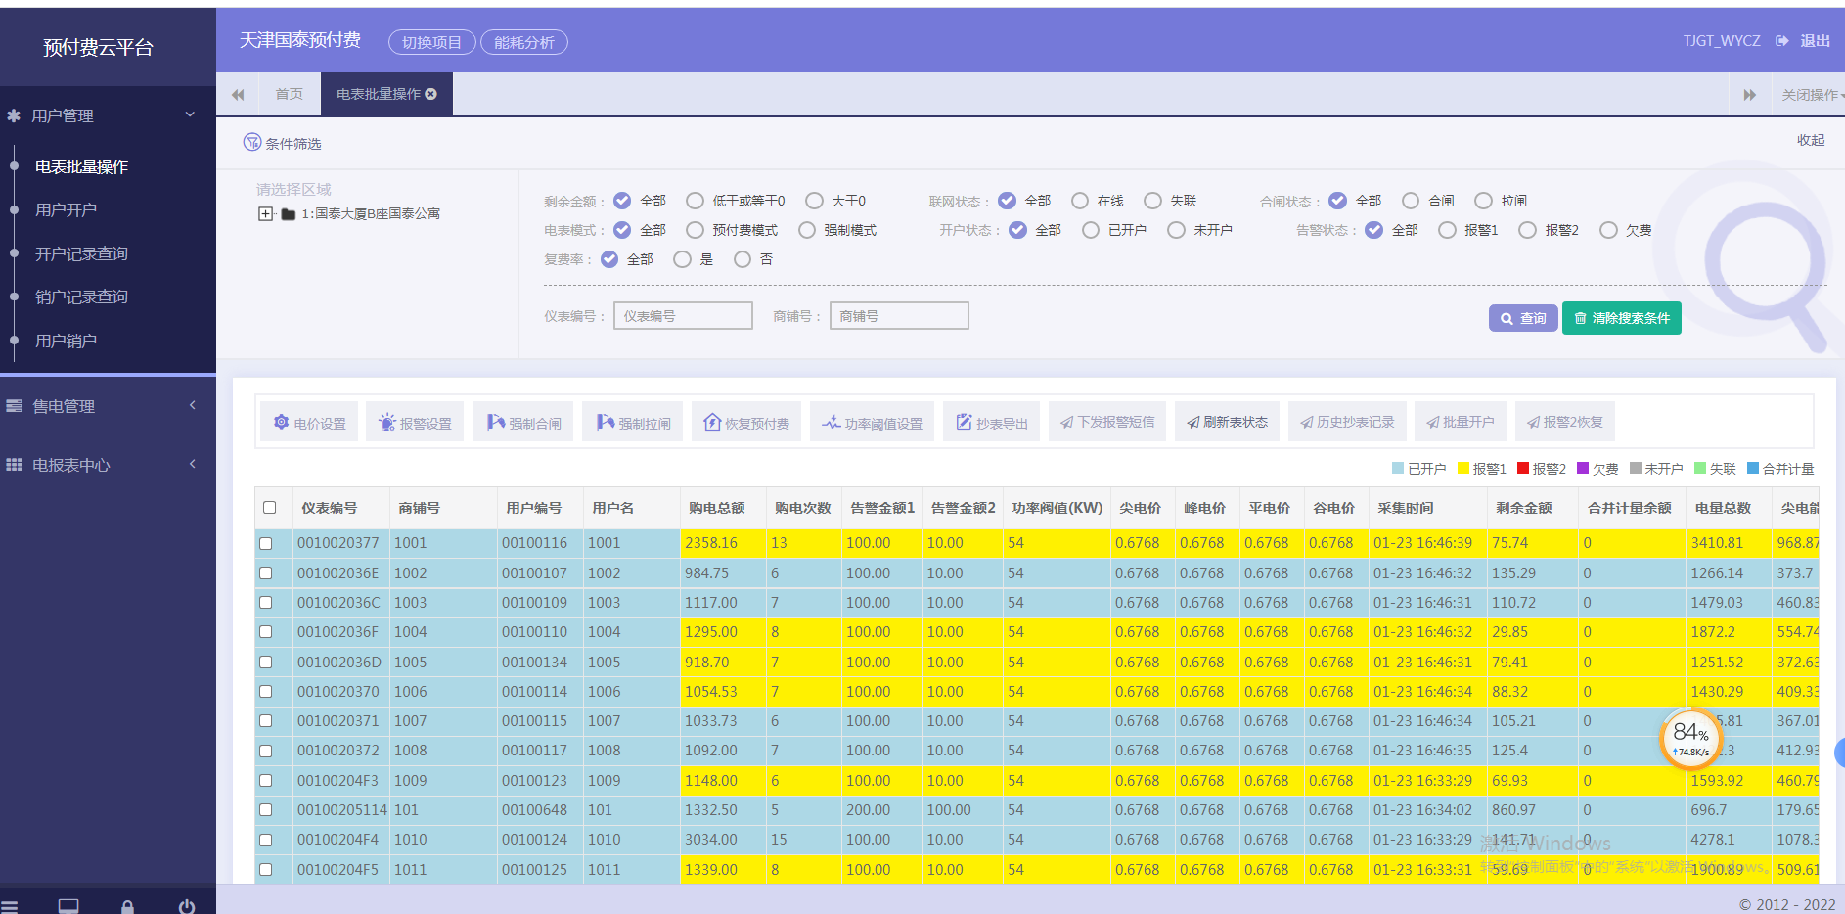Expand the 国泰大厦B座国泰公寓 tree node
This screenshot has height=914, width=1845.
265,213
